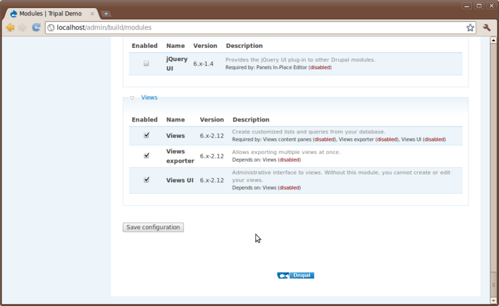The height and width of the screenshot is (306, 499).
Task: Minimize the browser window
Action: pyautogui.click(x=467, y=6)
